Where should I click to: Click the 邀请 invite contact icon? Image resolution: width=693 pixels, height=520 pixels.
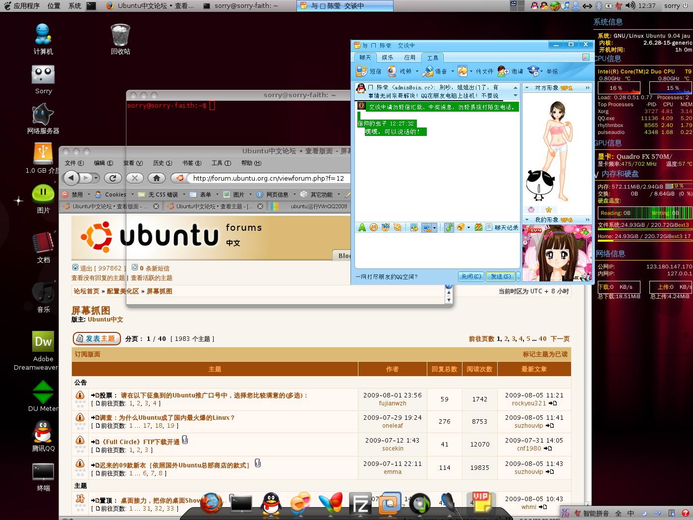click(x=503, y=71)
